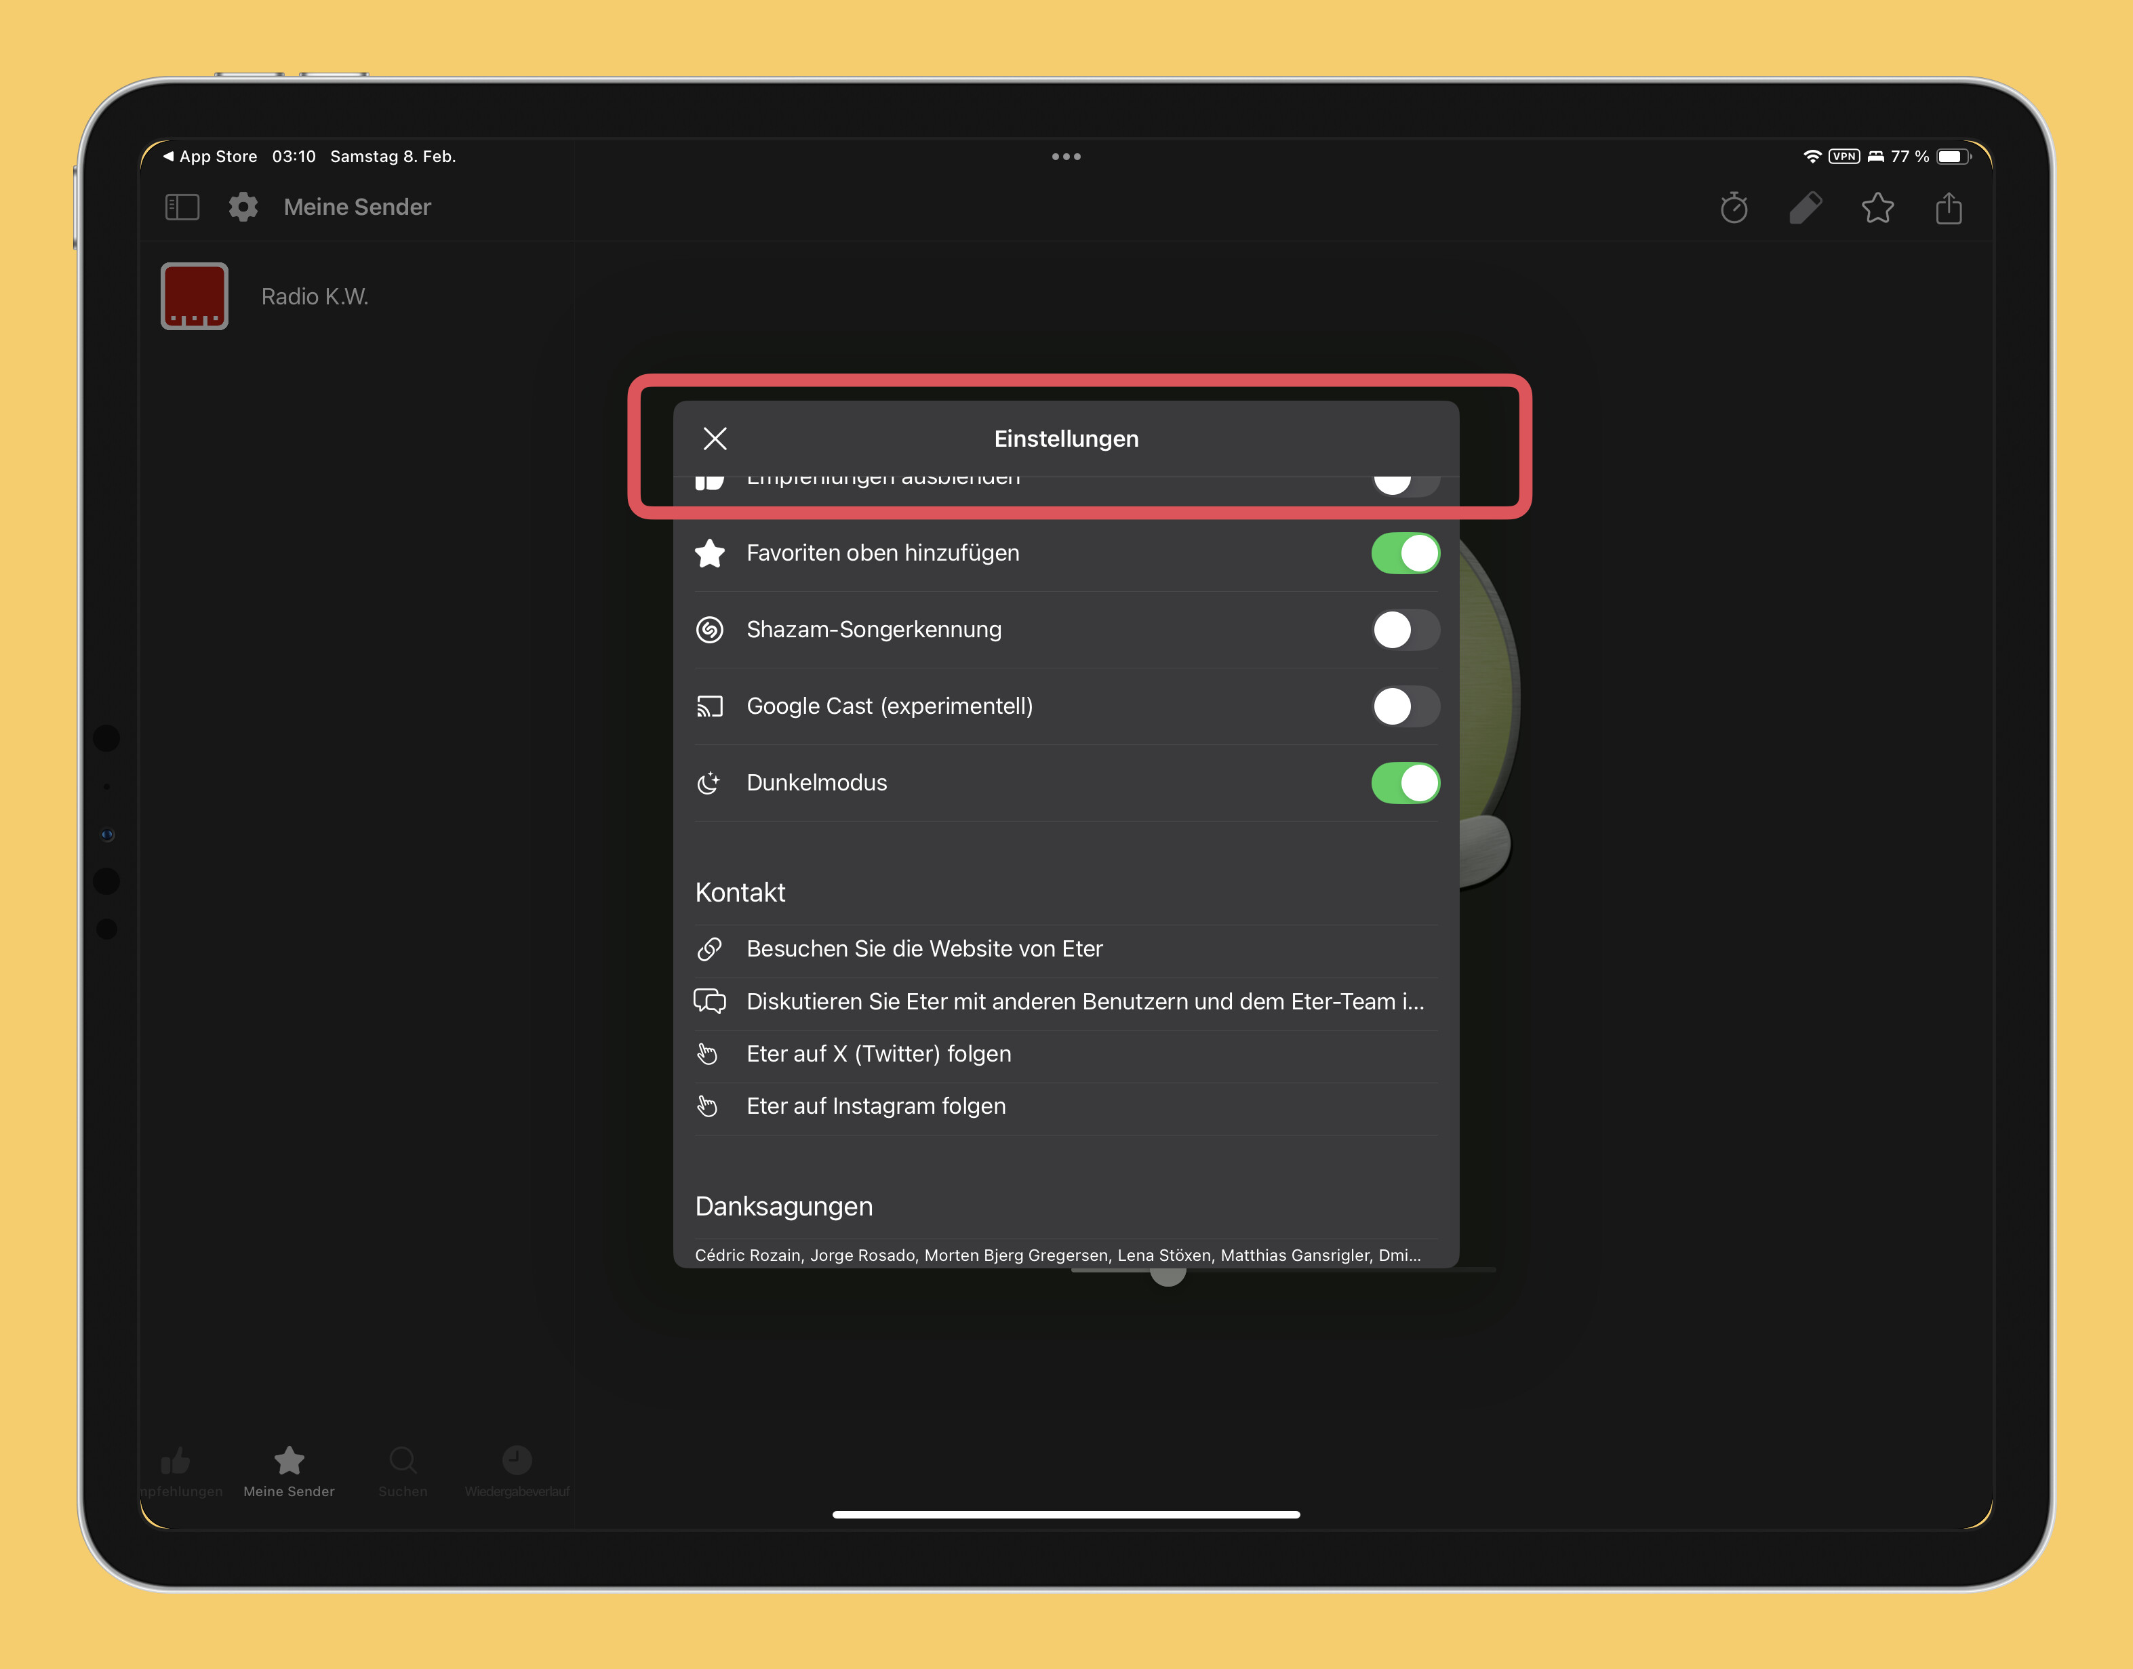Switch to the Suchen tab
The height and width of the screenshot is (1669, 2133).
[x=403, y=1472]
